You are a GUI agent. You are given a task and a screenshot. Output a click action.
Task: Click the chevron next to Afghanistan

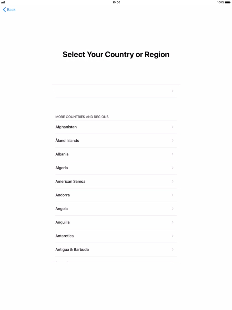click(172, 127)
